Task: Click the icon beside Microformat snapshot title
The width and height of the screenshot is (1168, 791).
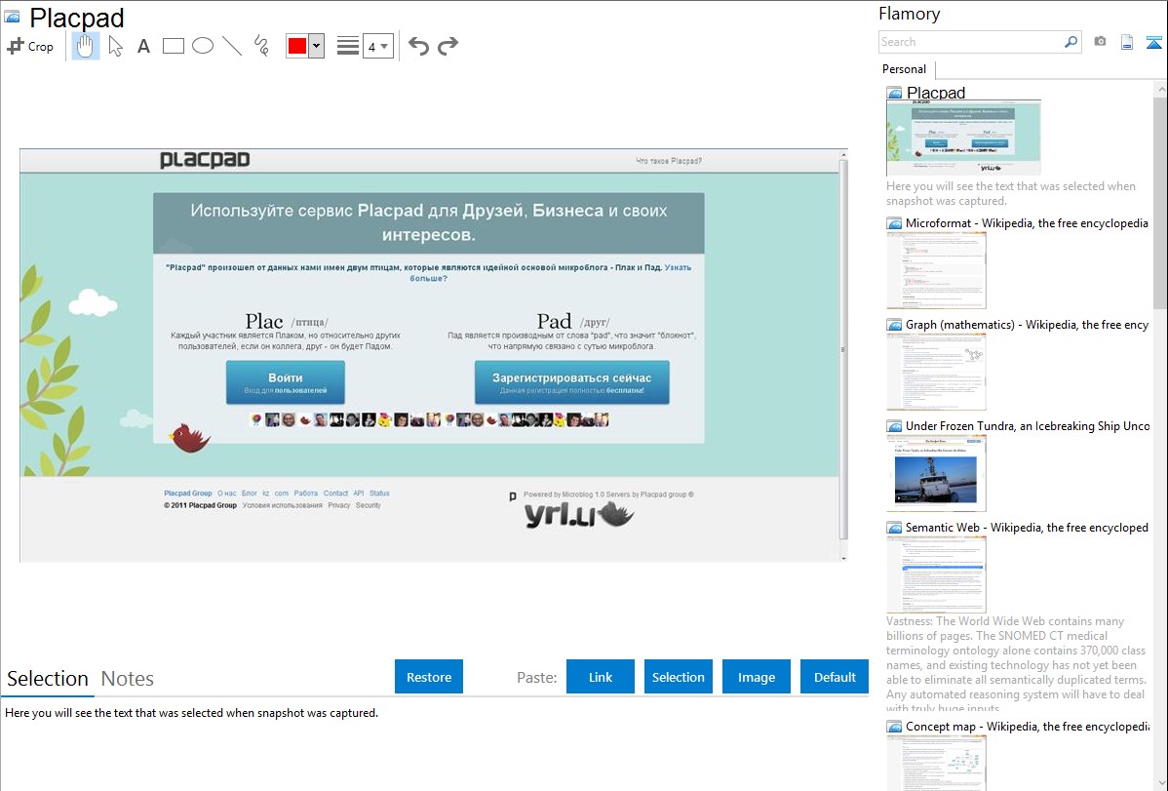Action: click(894, 223)
